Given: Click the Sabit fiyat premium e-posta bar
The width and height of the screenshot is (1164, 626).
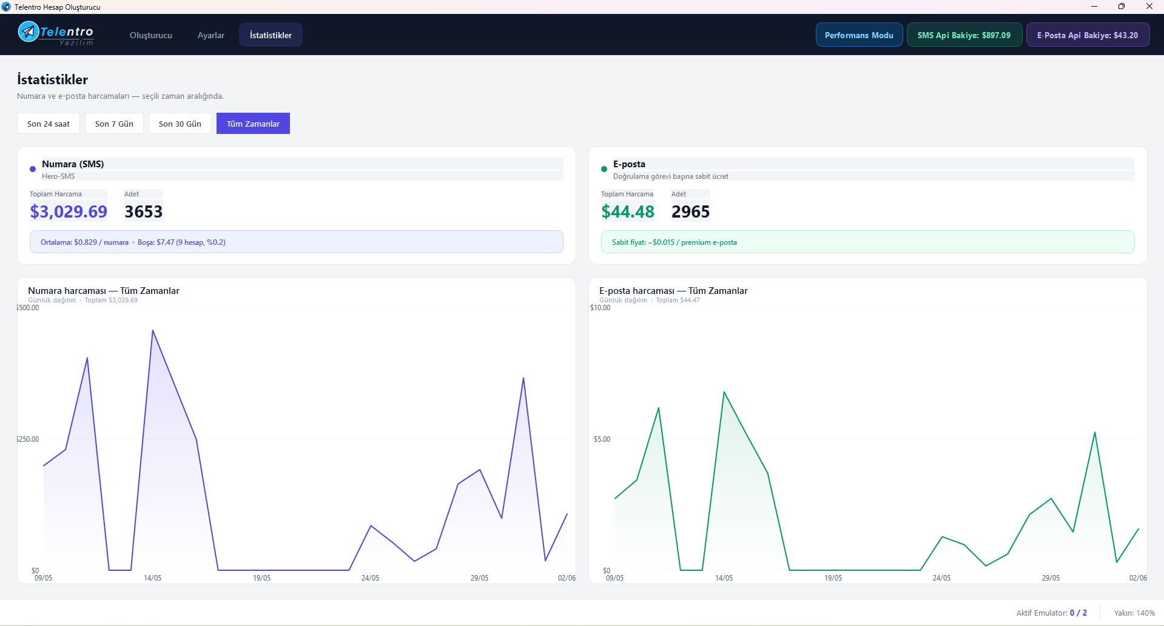Looking at the screenshot, I should (x=868, y=242).
